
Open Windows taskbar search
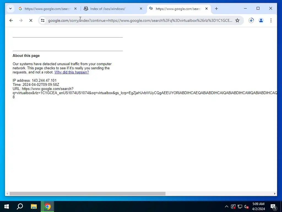click(x=20, y=206)
